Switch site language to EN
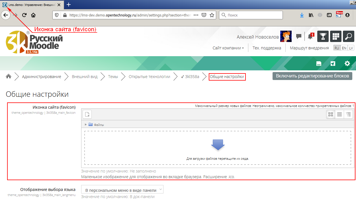 344,48
